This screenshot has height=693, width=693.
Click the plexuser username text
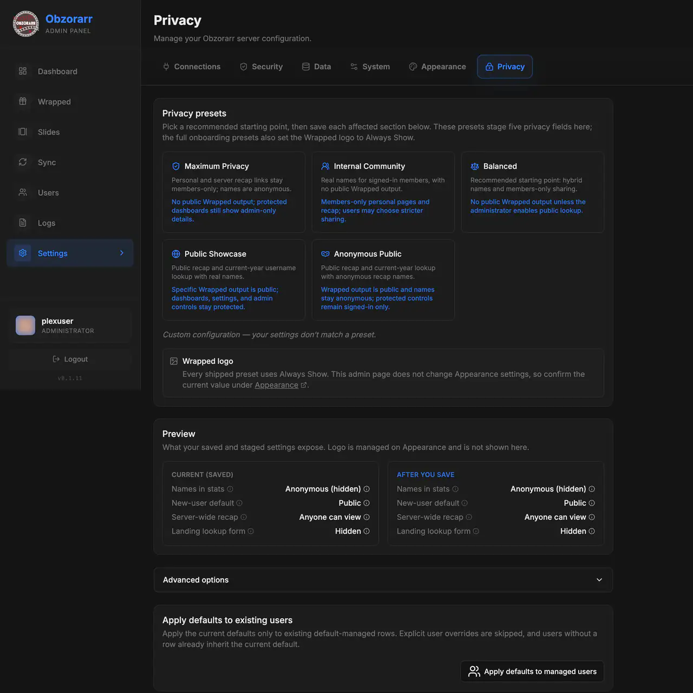(57, 321)
